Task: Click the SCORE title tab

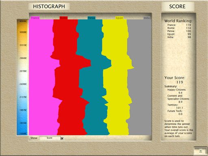Action: tap(177, 6)
